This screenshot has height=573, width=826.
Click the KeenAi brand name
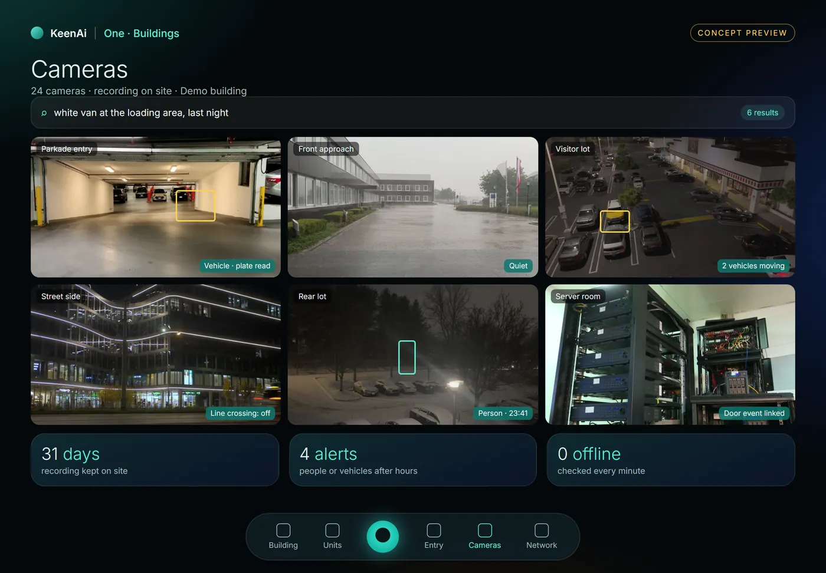[x=68, y=34]
